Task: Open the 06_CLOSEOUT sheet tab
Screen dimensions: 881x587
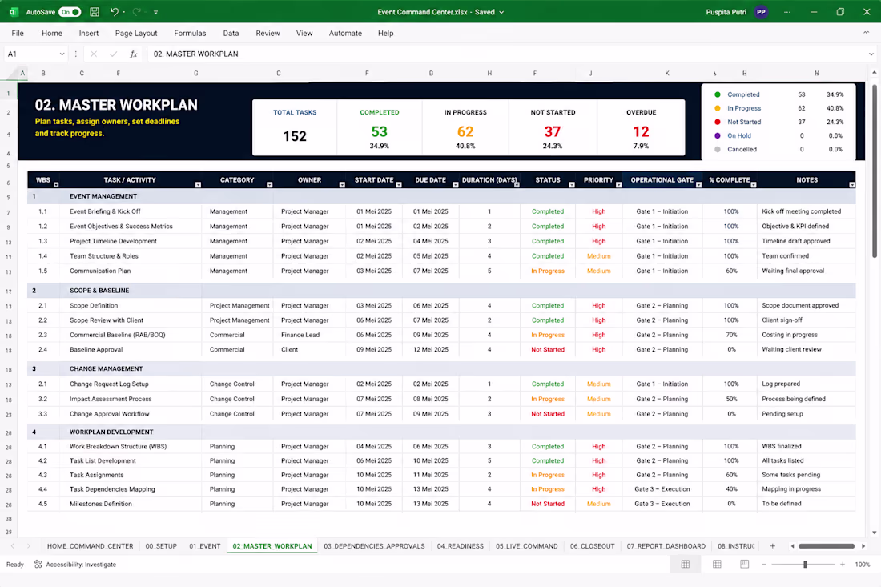Action: coord(592,546)
